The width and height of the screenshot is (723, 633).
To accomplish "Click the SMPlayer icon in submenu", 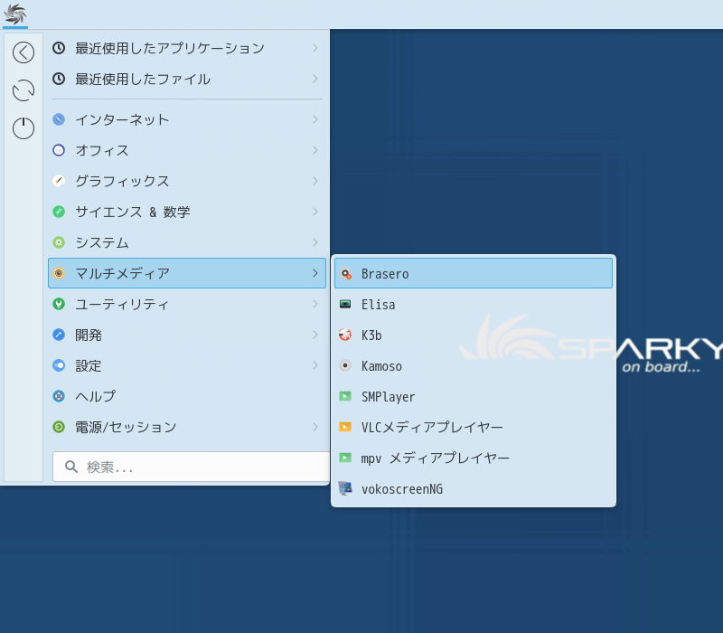I will pyautogui.click(x=345, y=397).
